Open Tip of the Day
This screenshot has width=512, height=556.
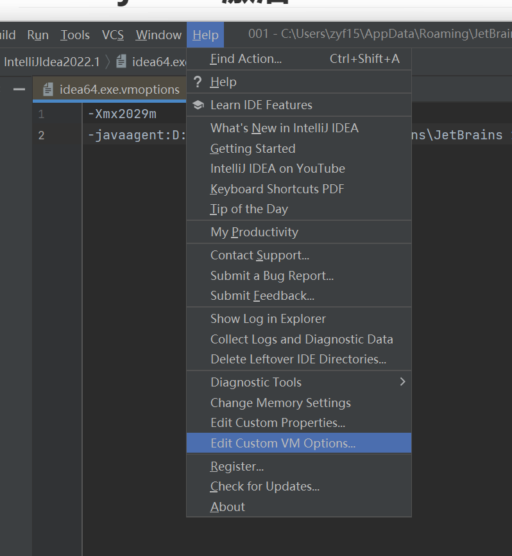tap(249, 209)
